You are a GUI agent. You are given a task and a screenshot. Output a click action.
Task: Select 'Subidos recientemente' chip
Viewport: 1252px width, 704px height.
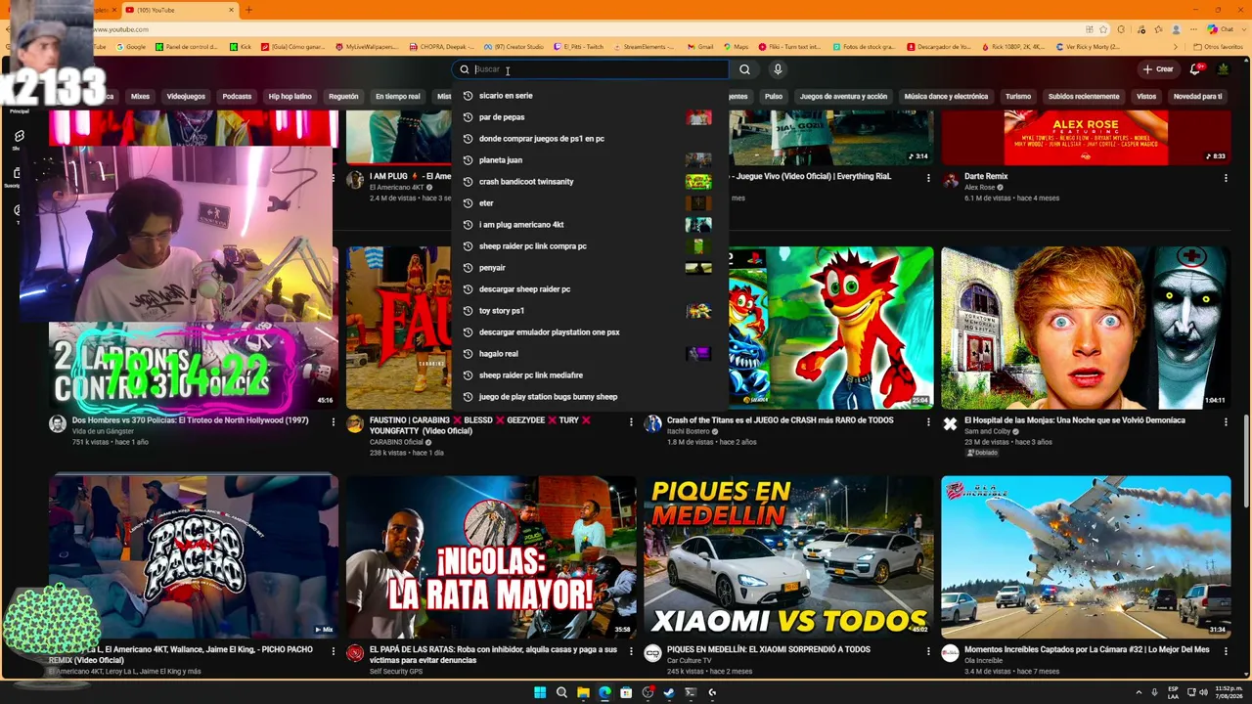[x=1084, y=97]
